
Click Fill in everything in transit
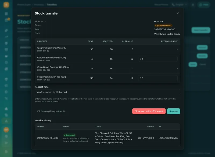point(51,111)
